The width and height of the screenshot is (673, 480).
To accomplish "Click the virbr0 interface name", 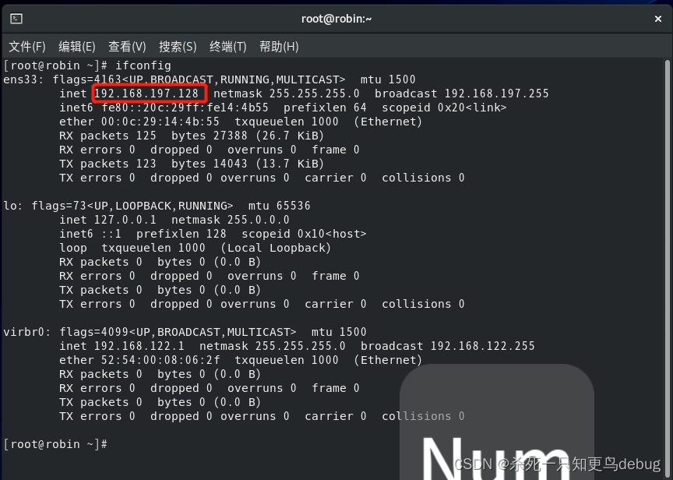I will (x=23, y=331).
